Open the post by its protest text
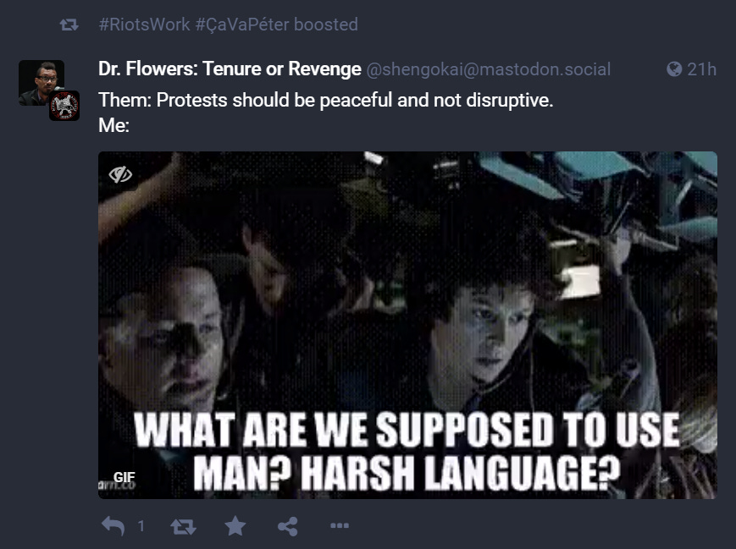 [x=326, y=100]
